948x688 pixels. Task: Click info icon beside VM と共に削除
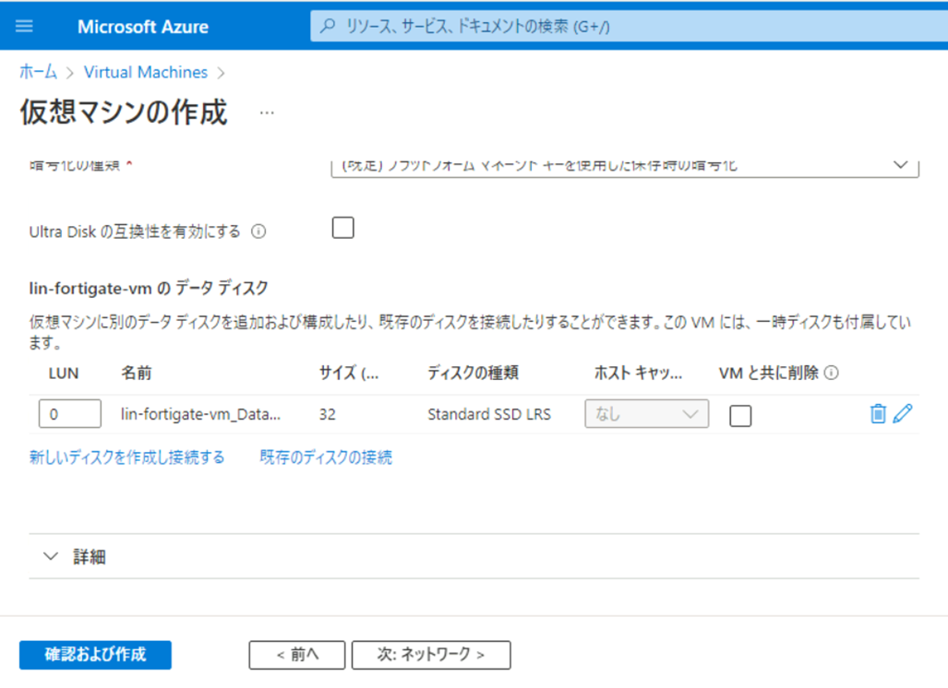(x=832, y=374)
